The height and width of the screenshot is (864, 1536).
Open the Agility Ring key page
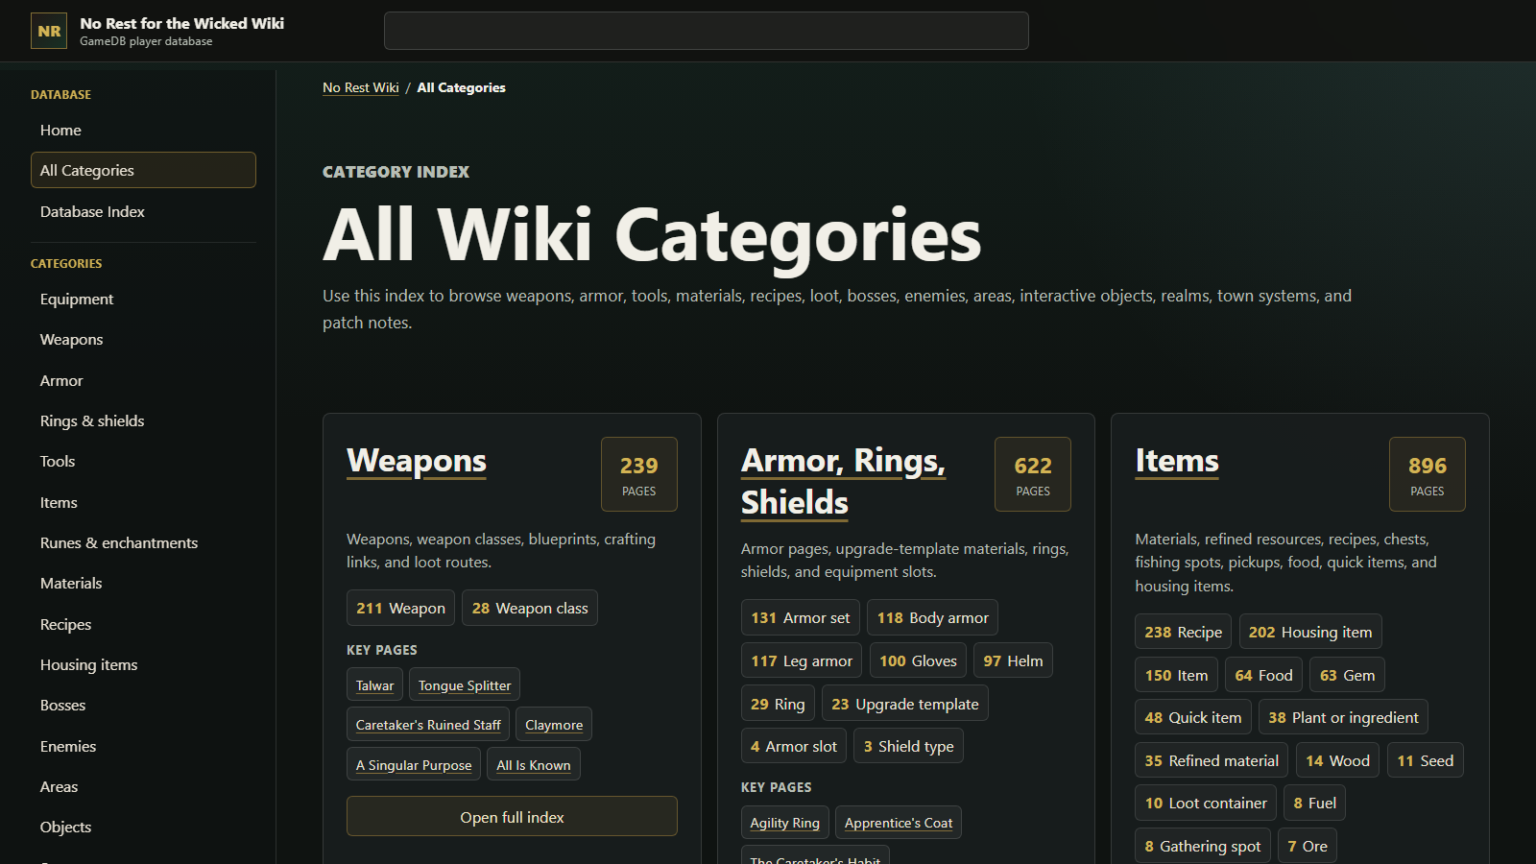pyautogui.click(x=784, y=823)
